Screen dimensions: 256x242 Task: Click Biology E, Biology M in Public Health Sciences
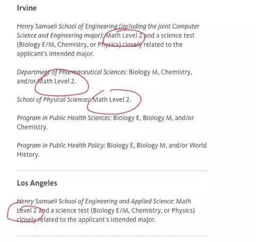tap(143, 118)
